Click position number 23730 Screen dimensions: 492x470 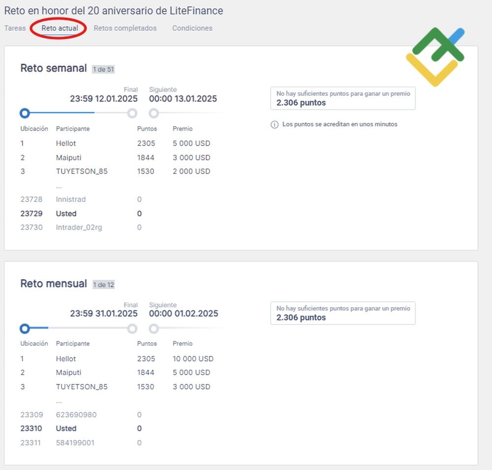31,227
